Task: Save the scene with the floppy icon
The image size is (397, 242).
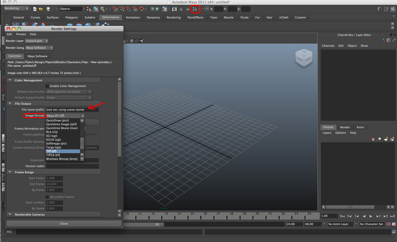Action: (48, 9)
